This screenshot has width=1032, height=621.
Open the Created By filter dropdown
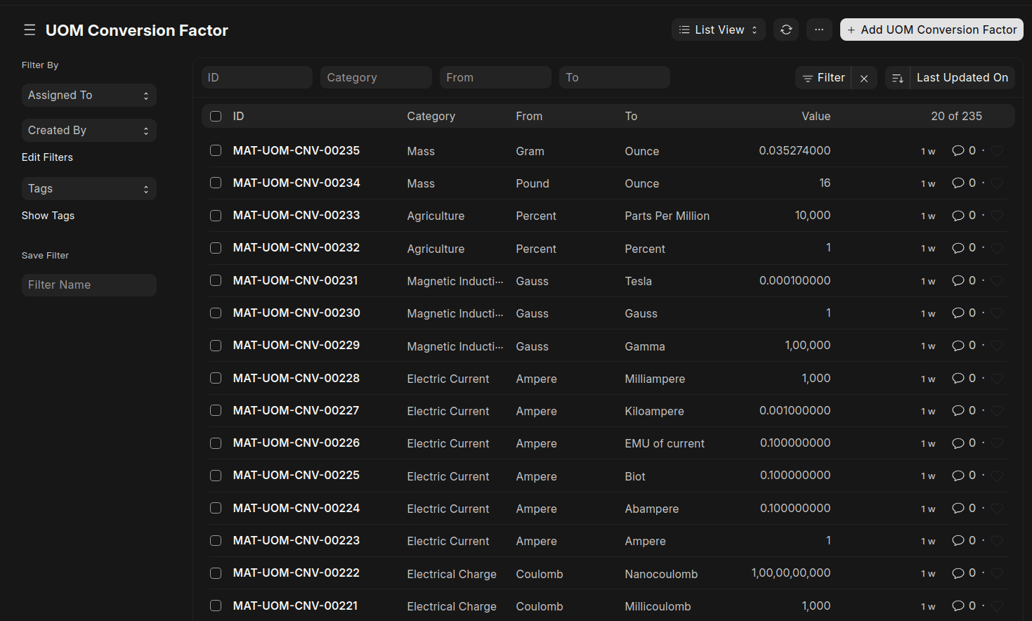(x=89, y=131)
